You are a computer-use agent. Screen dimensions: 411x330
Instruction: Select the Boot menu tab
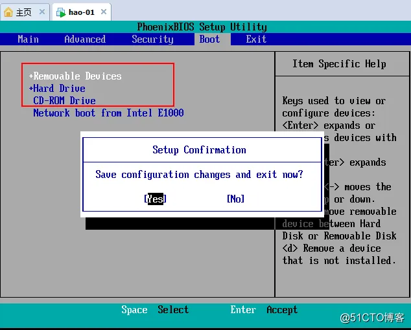[213, 39]
